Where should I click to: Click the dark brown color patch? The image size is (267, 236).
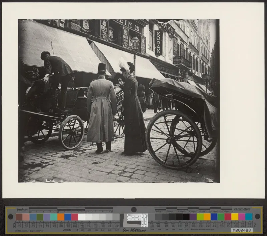click(x=19, y=217)
